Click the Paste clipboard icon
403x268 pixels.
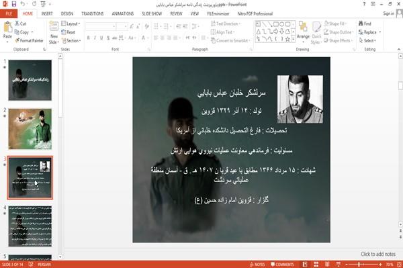tap(7, 27)
